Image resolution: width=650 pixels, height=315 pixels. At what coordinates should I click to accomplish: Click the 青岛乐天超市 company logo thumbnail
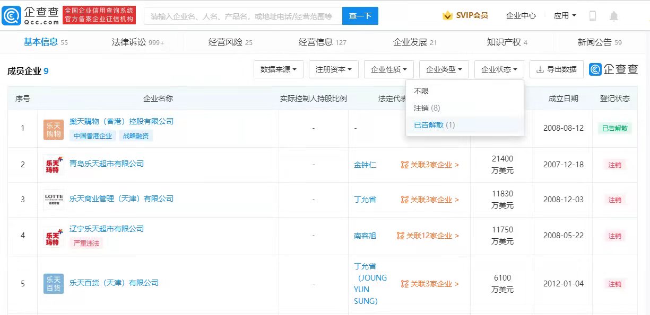click(54, 165)
